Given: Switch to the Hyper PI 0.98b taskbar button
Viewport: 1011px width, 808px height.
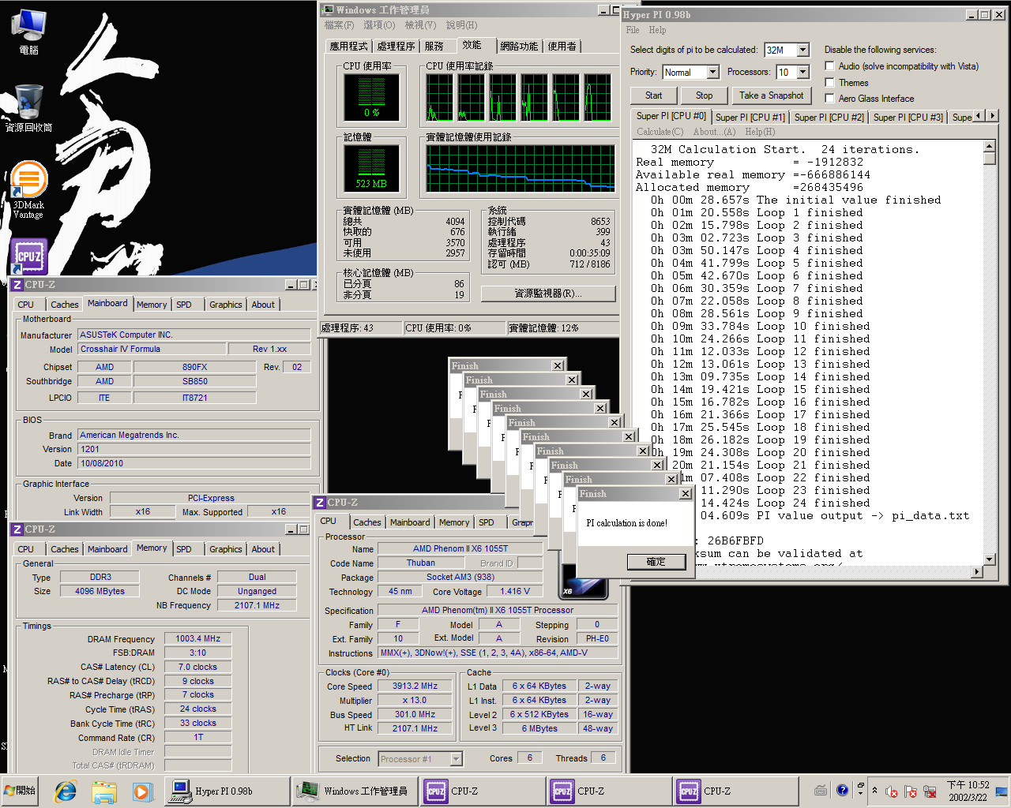Looking at the screenshot, I should [x=227, y=791].
